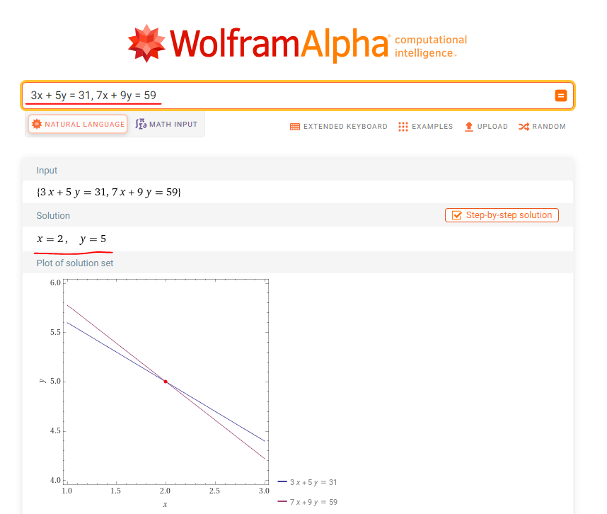Click the orange compute equals button
607x514 pixels.
point(560,96)
